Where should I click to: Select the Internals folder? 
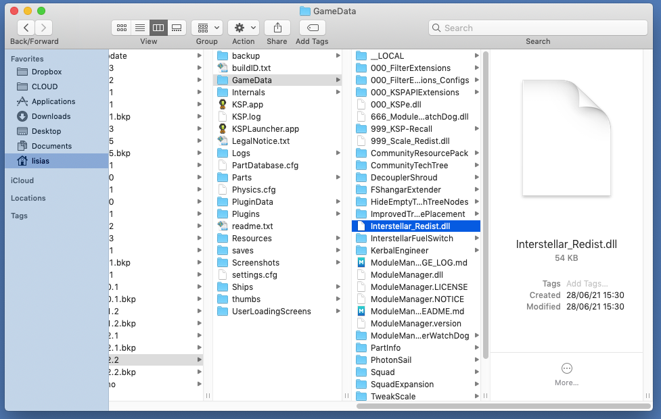[277, 92]
